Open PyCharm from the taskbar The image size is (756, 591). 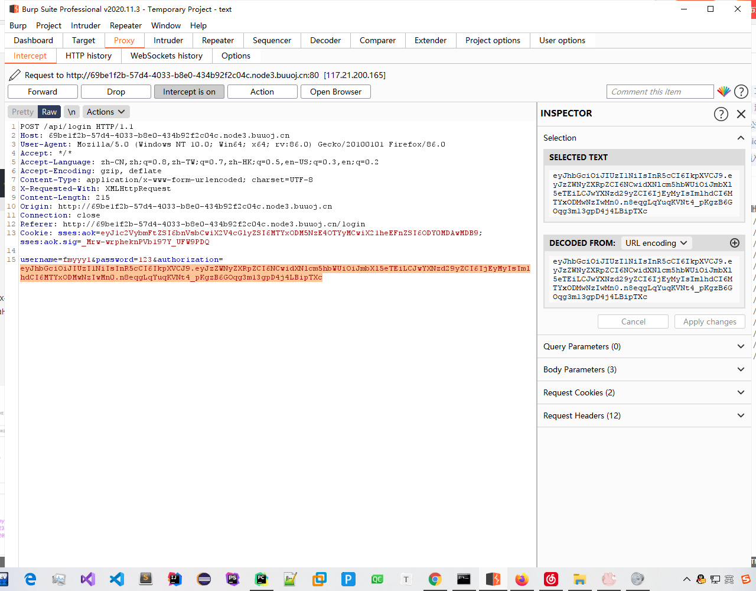coord(262,579)
